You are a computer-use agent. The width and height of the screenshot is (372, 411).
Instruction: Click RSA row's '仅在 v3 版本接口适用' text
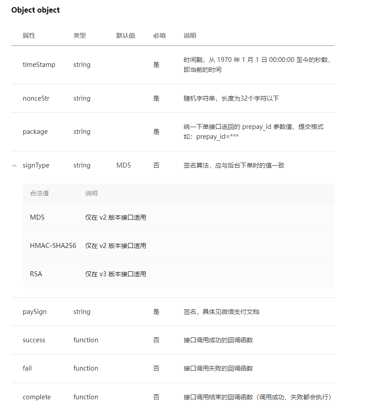point(115,274)
